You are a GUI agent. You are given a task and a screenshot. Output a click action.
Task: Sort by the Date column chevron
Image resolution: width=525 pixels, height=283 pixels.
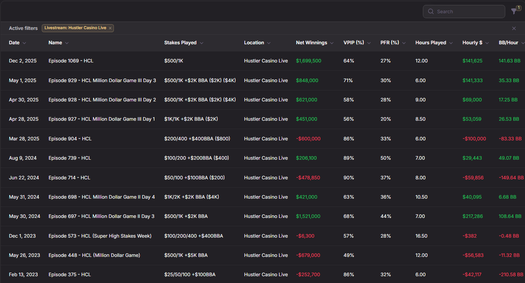24,43
